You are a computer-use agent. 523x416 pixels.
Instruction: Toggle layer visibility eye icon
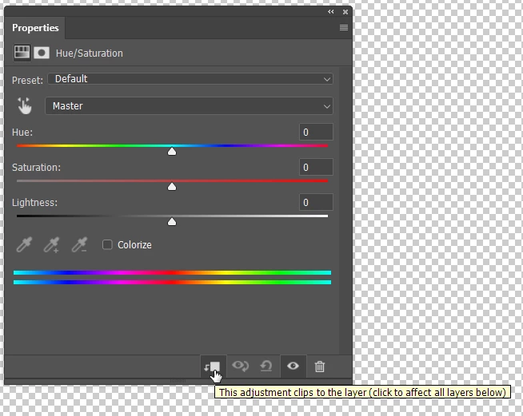(293, 366)
